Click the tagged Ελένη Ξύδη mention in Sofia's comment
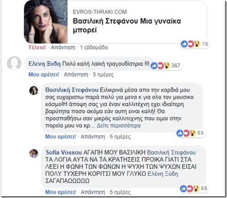The height and width of the screenshot is (198, 227). (163, 174)
